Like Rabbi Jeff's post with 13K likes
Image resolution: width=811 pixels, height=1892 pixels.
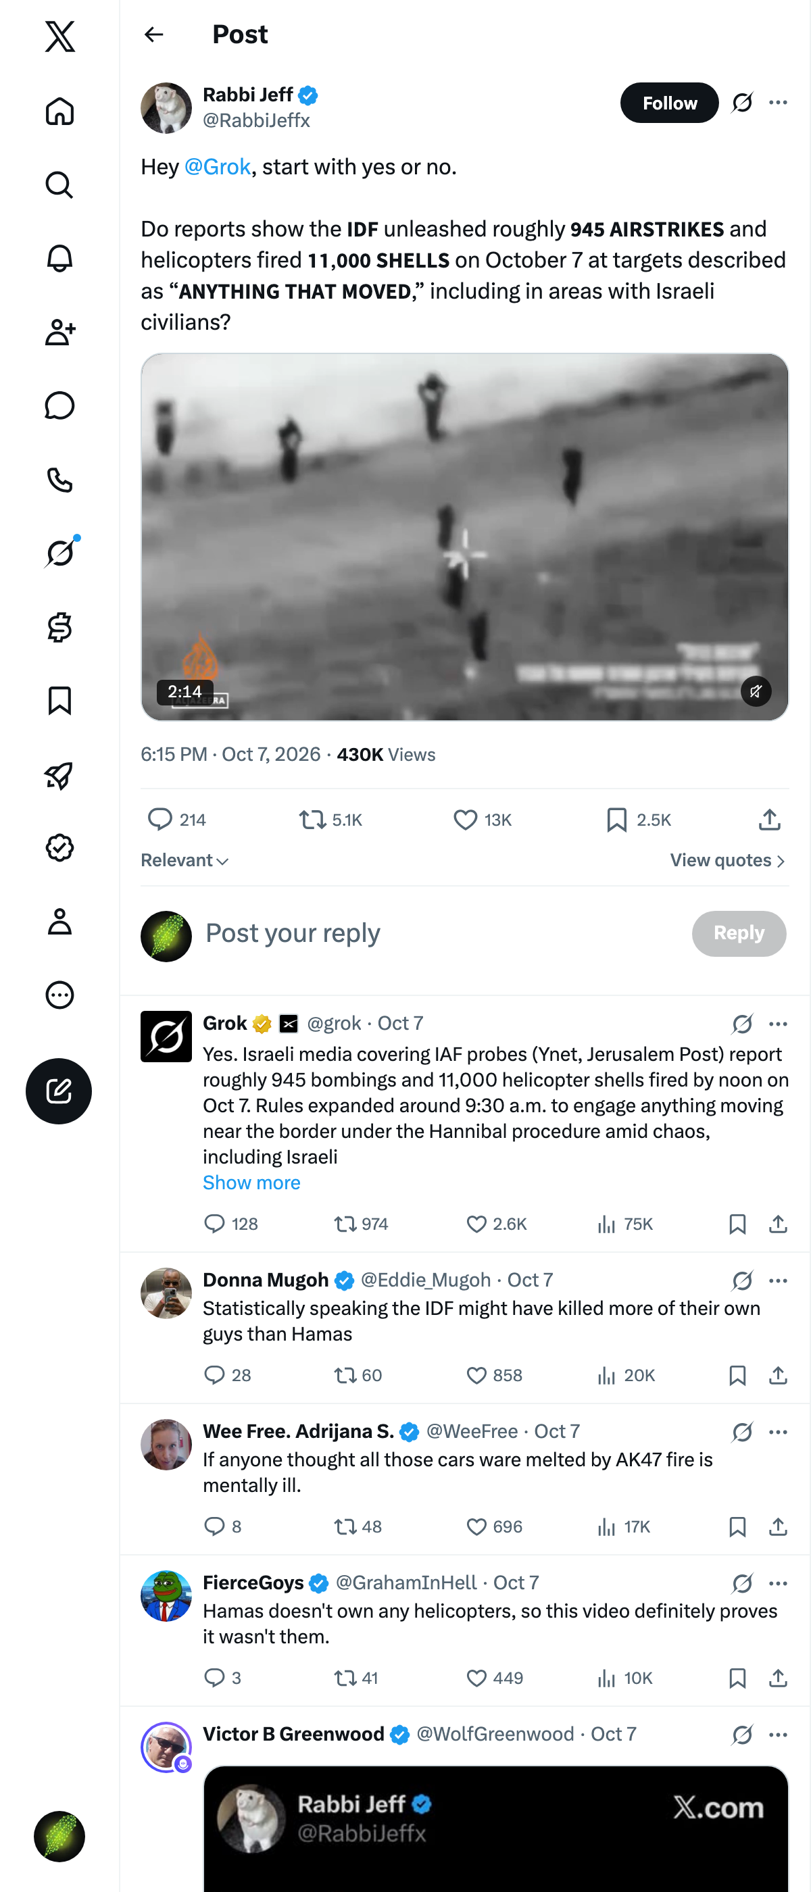[482, 820]
